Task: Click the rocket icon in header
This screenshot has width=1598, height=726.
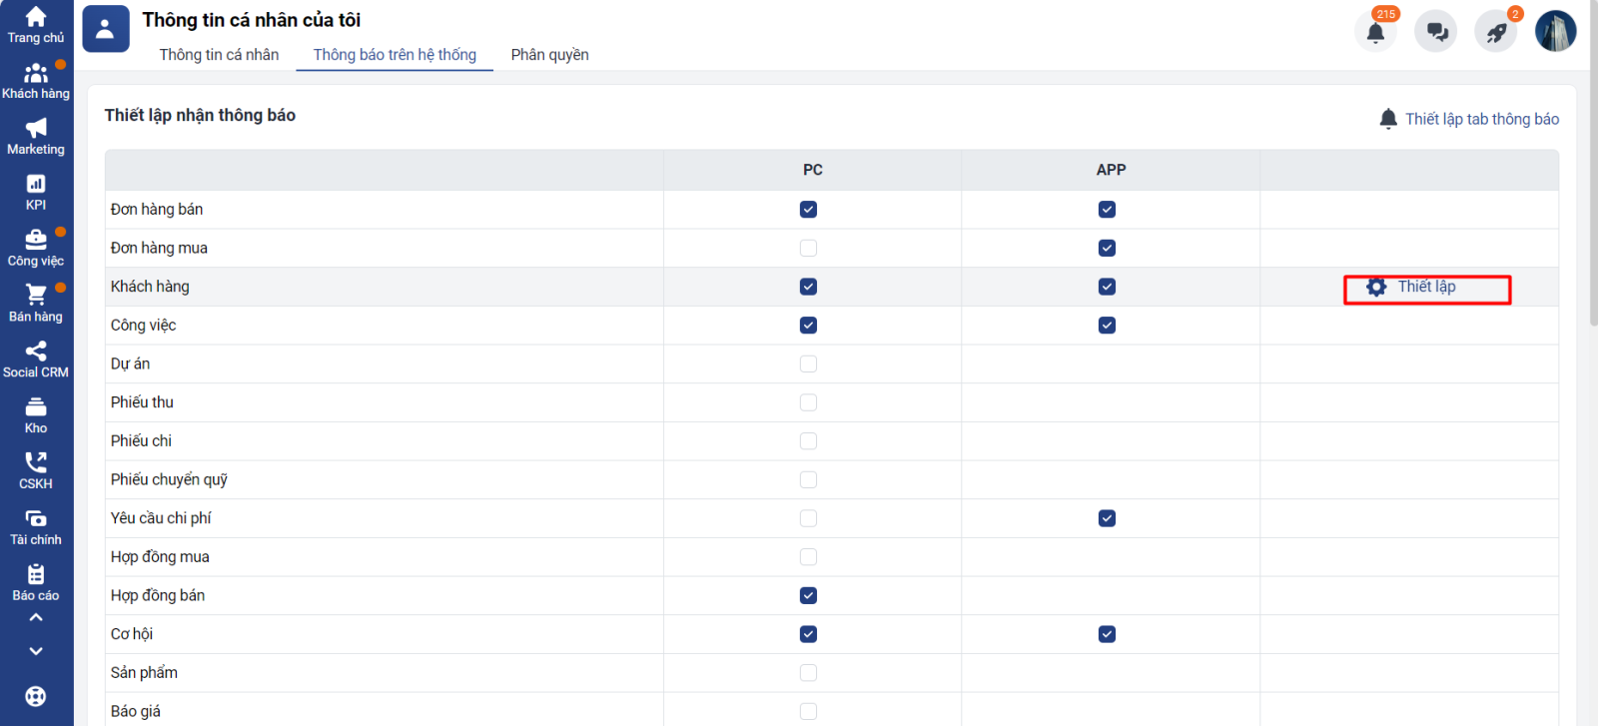Action: 1495,32
